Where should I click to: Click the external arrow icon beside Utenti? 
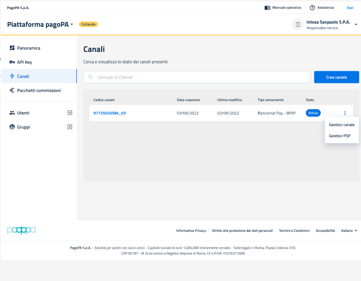pyautogui.click(x=69, y=113)
